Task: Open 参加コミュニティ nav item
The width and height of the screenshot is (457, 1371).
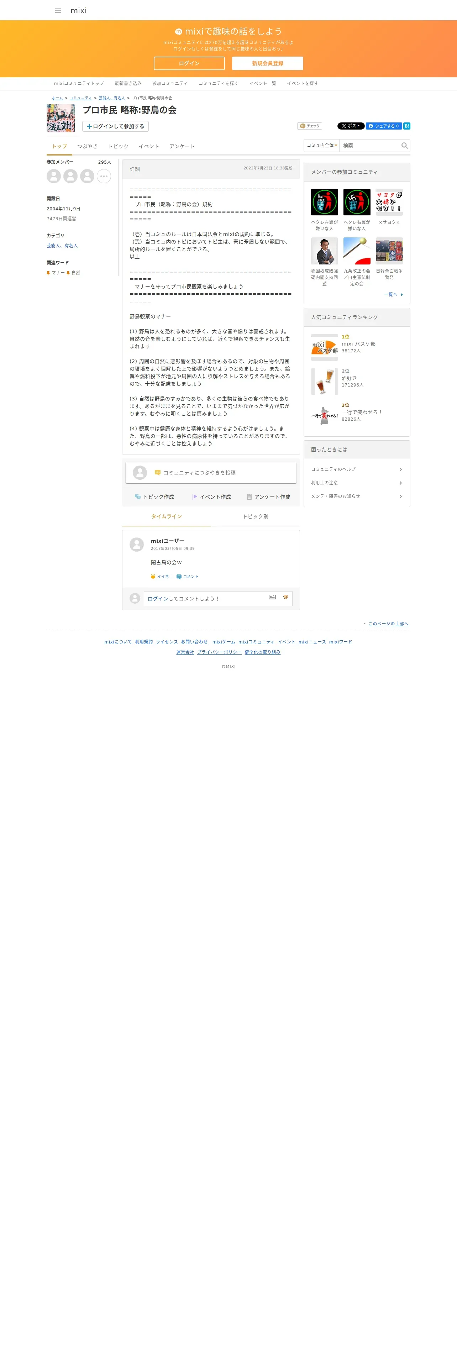Action: (x=170, y=84)
